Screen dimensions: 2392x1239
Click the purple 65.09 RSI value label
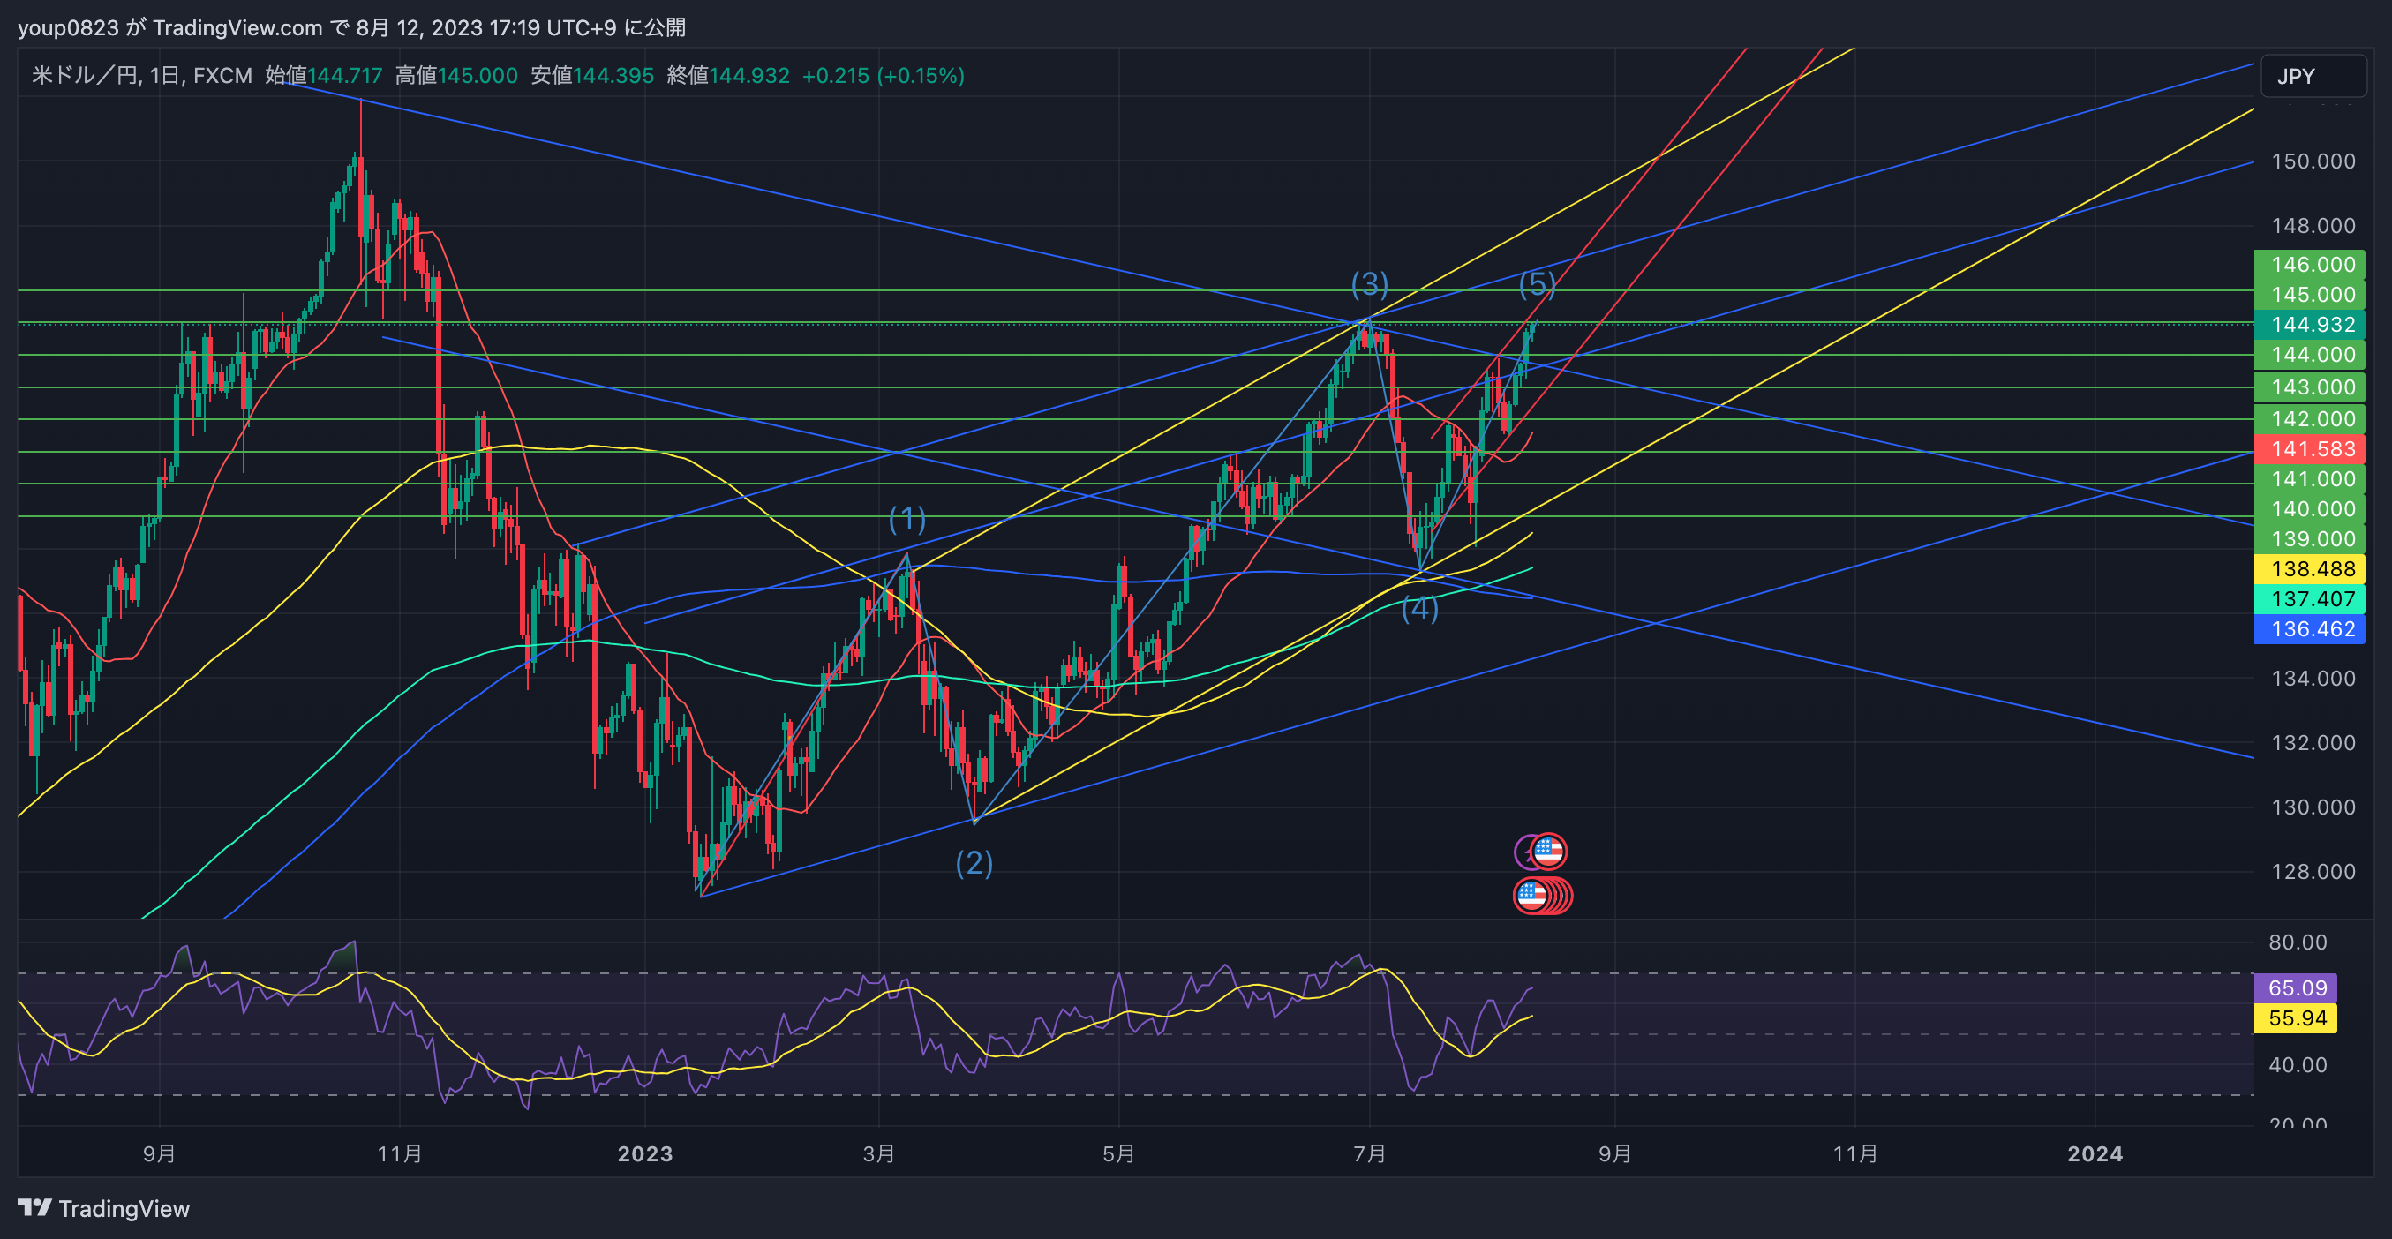coord(2296,987)
